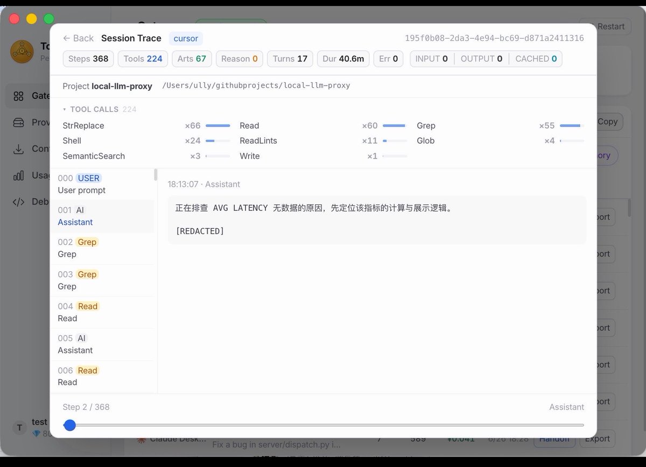Select step 001 AI Assistant
The height and width of the screenshot is (467, 646).
(102, 216)
